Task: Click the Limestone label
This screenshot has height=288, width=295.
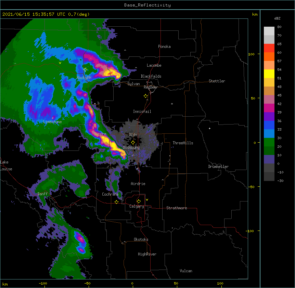Action: 52,122
